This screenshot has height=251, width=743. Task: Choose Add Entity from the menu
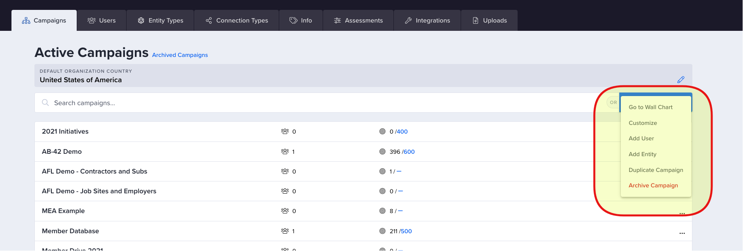tap(642, 154)
